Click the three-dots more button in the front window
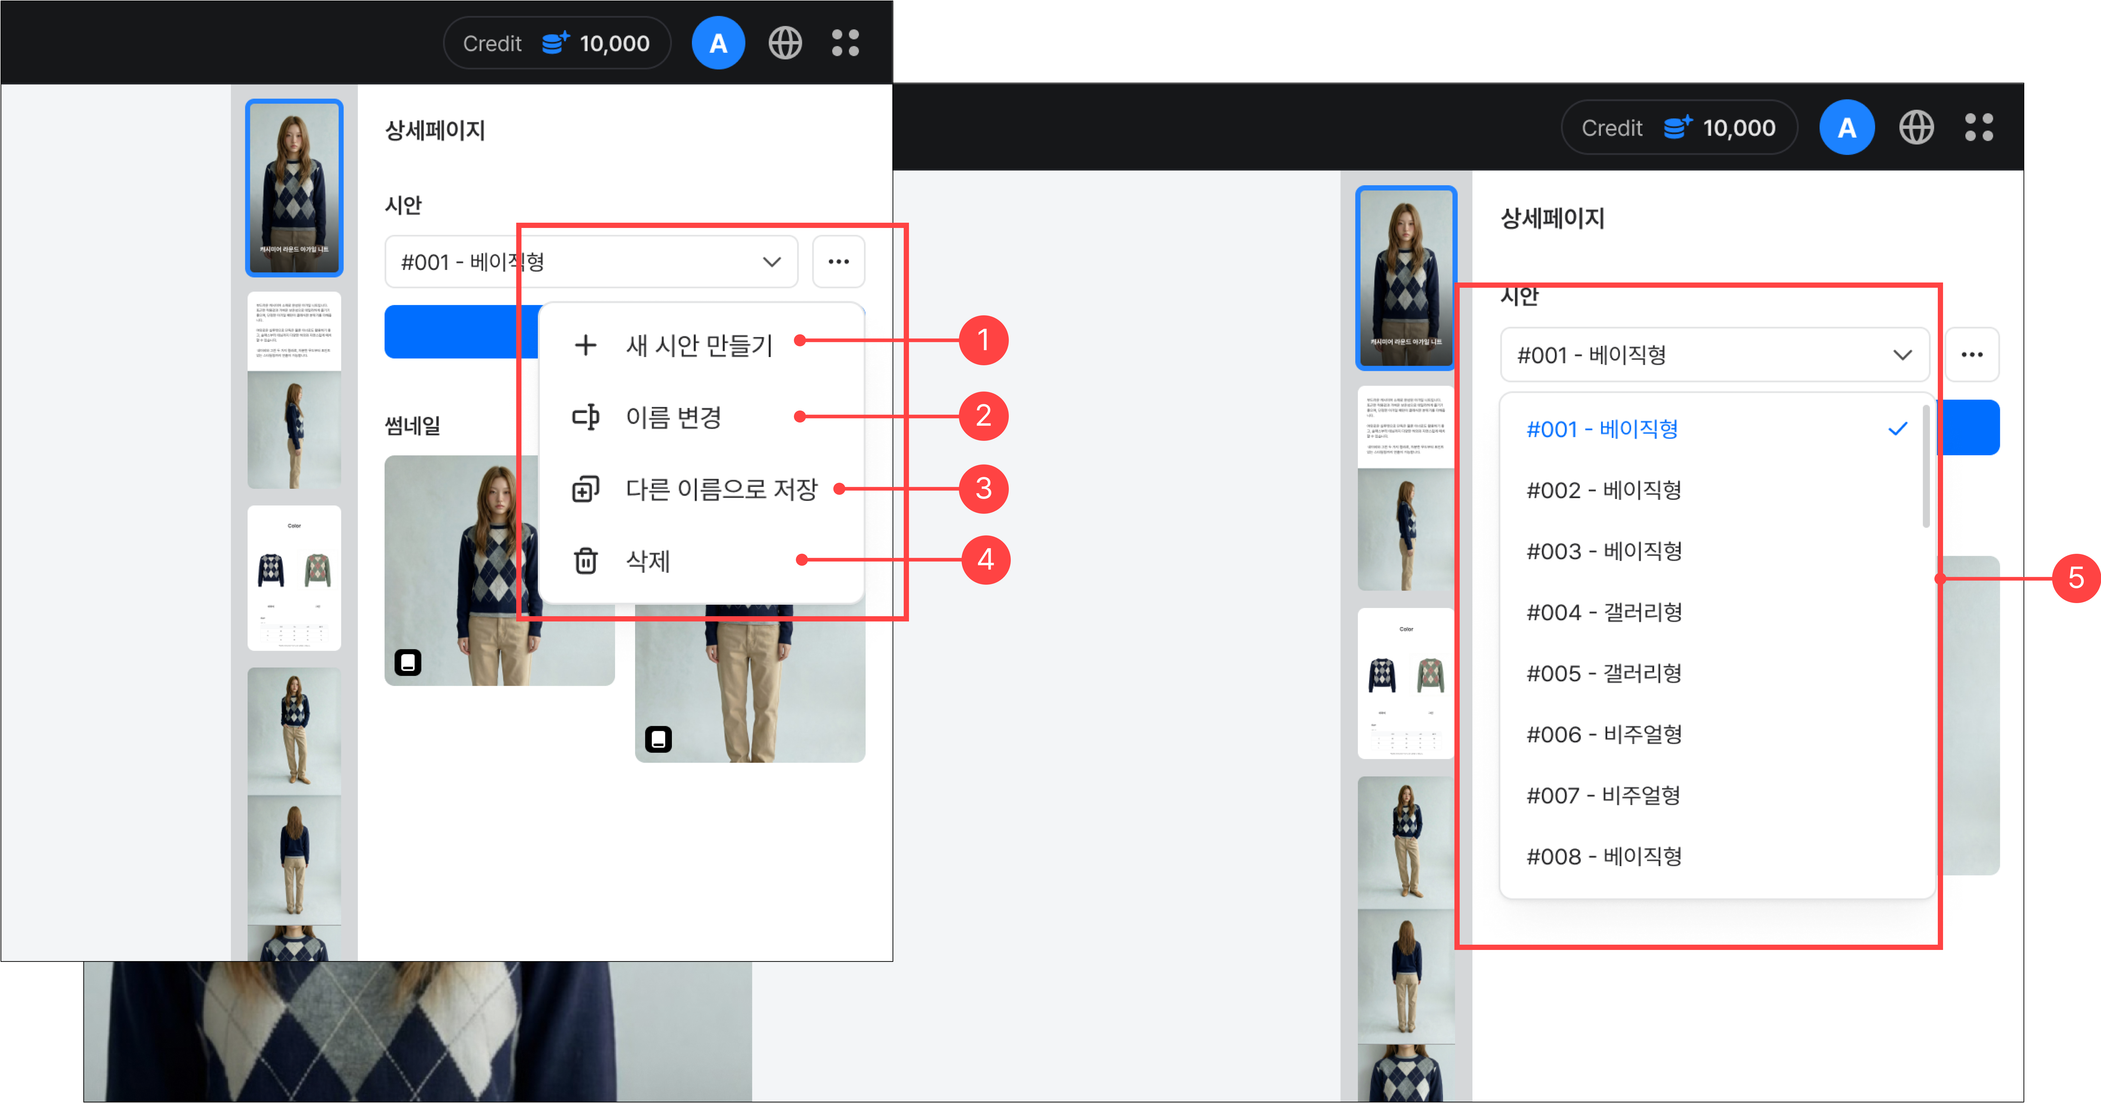The width and height of the screenshot is (2101, 1103). point(838,262)
